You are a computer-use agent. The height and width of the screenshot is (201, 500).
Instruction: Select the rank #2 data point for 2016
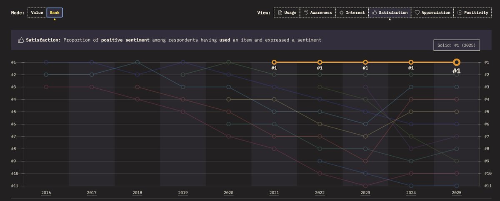pos(46,75)
